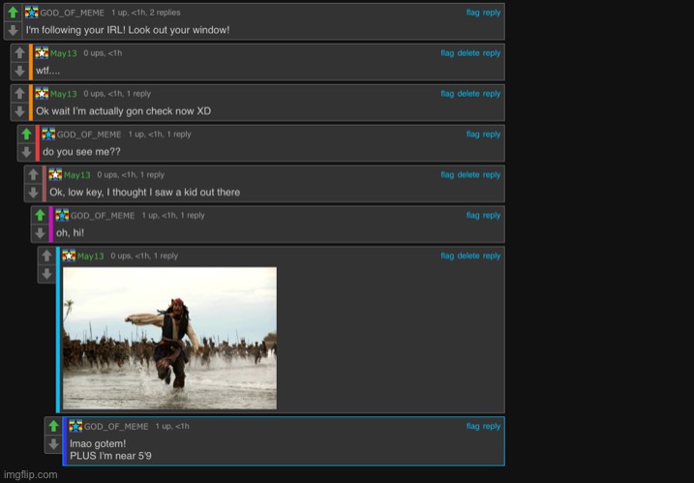Image resolution: width=694 pixels, height=483 pixels.
Task: Open May13 username on "wtf...." comment
Action: (x=63, y=53)
